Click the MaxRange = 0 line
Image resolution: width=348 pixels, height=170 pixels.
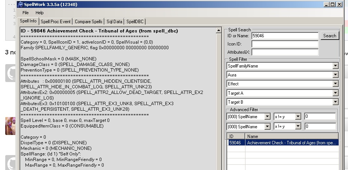pos(64,165)
